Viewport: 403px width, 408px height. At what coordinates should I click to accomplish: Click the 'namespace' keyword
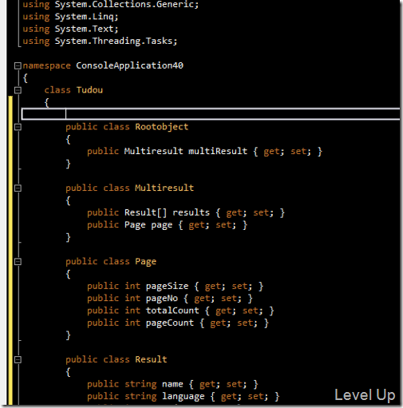[46, 65]
